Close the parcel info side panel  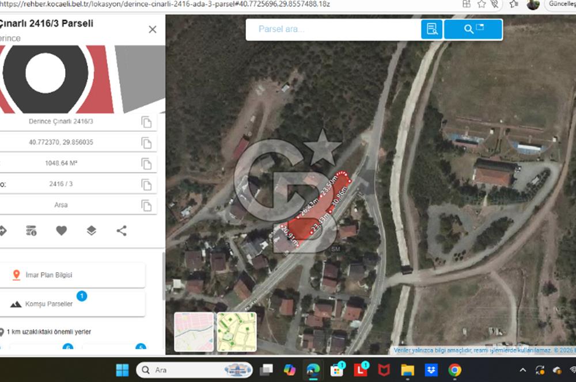pyautogui.click(x=152, y=29)
